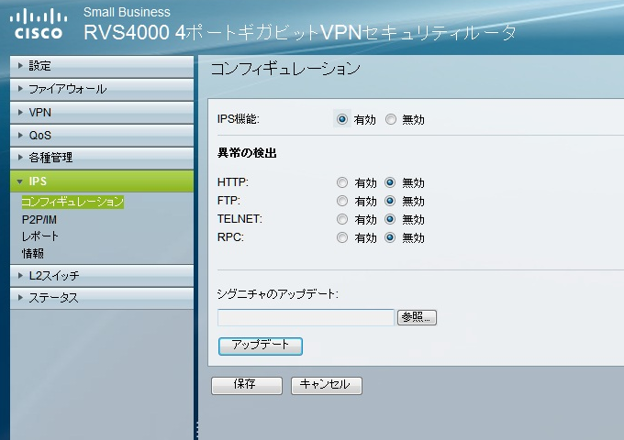
Task: Select the IPS section header
Action: click(x=102, y=181)
